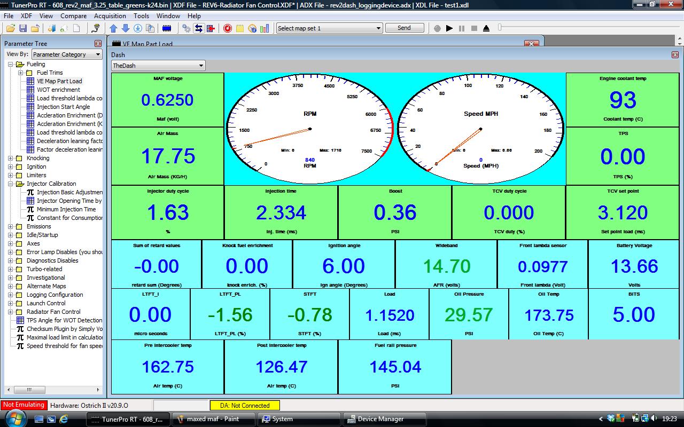Viewport: 684px width, 427px height.
Task: Switch to Device Manager taskbar window
Action: coord(385,419)
